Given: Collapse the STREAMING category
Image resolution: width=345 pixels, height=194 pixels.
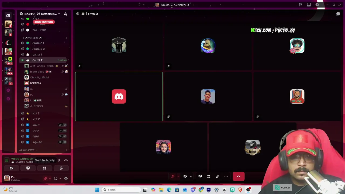Looking at the screenshot, I should coord(28,150).
